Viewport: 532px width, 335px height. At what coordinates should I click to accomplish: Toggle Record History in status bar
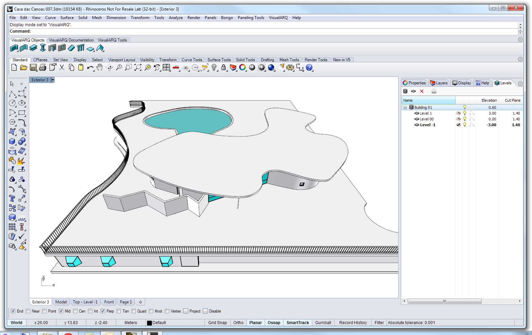click(x=353, y=323)
